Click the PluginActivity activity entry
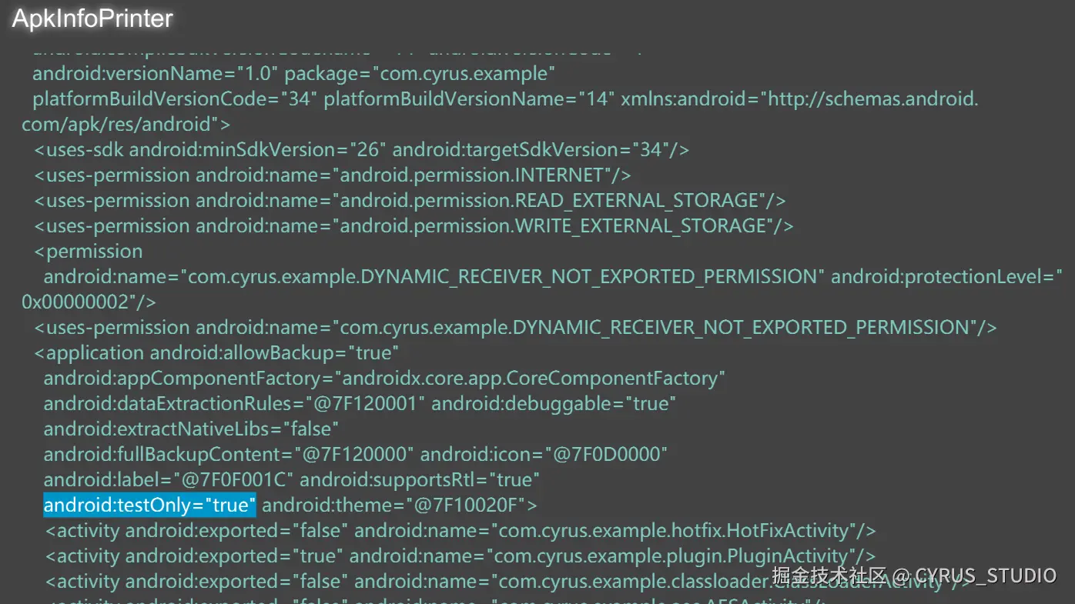 (x=460, y=556)
